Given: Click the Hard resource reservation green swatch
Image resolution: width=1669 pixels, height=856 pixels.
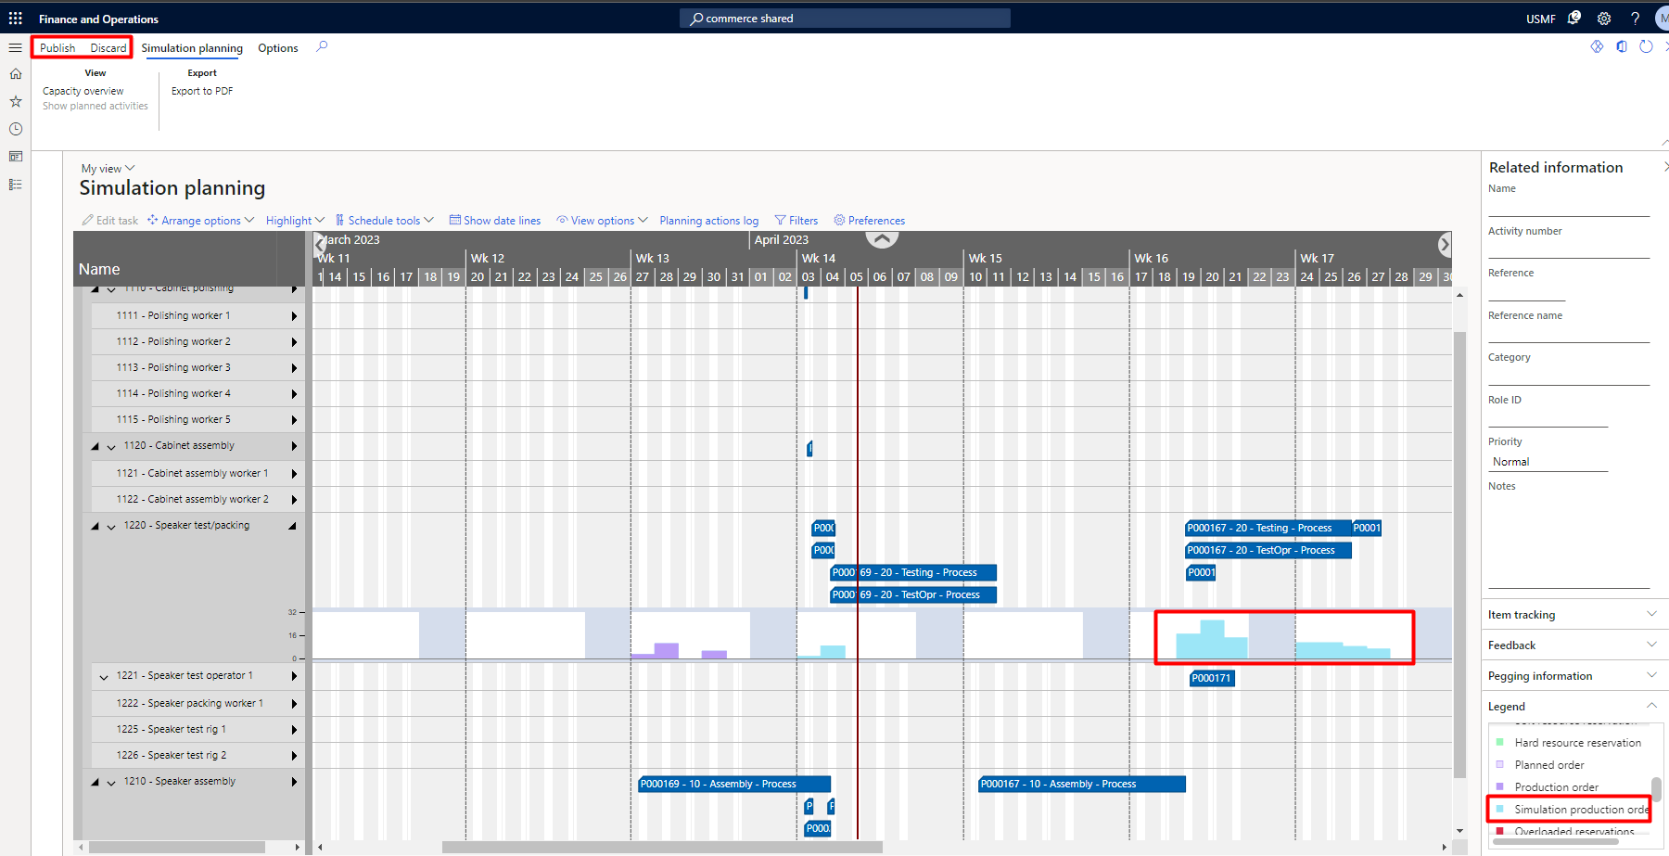Looking at the screenshot, I should 1500,742.
